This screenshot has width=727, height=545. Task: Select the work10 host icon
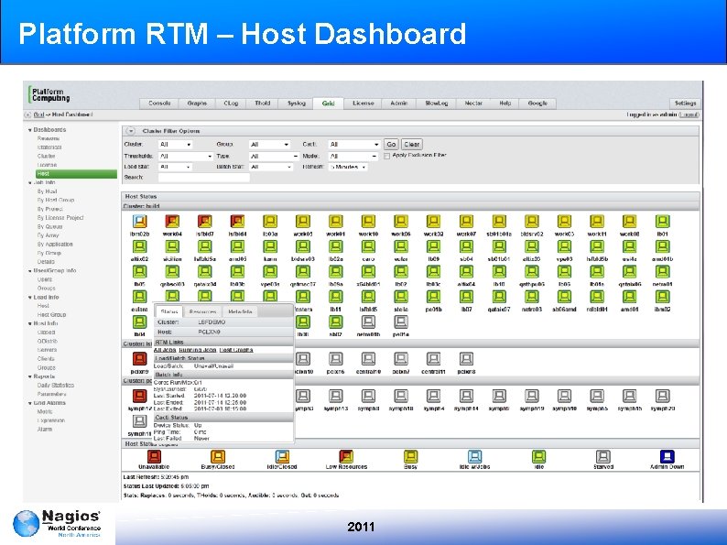point(368,222)
